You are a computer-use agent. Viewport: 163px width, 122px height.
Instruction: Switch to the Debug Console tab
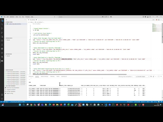[x=45, y=77]
